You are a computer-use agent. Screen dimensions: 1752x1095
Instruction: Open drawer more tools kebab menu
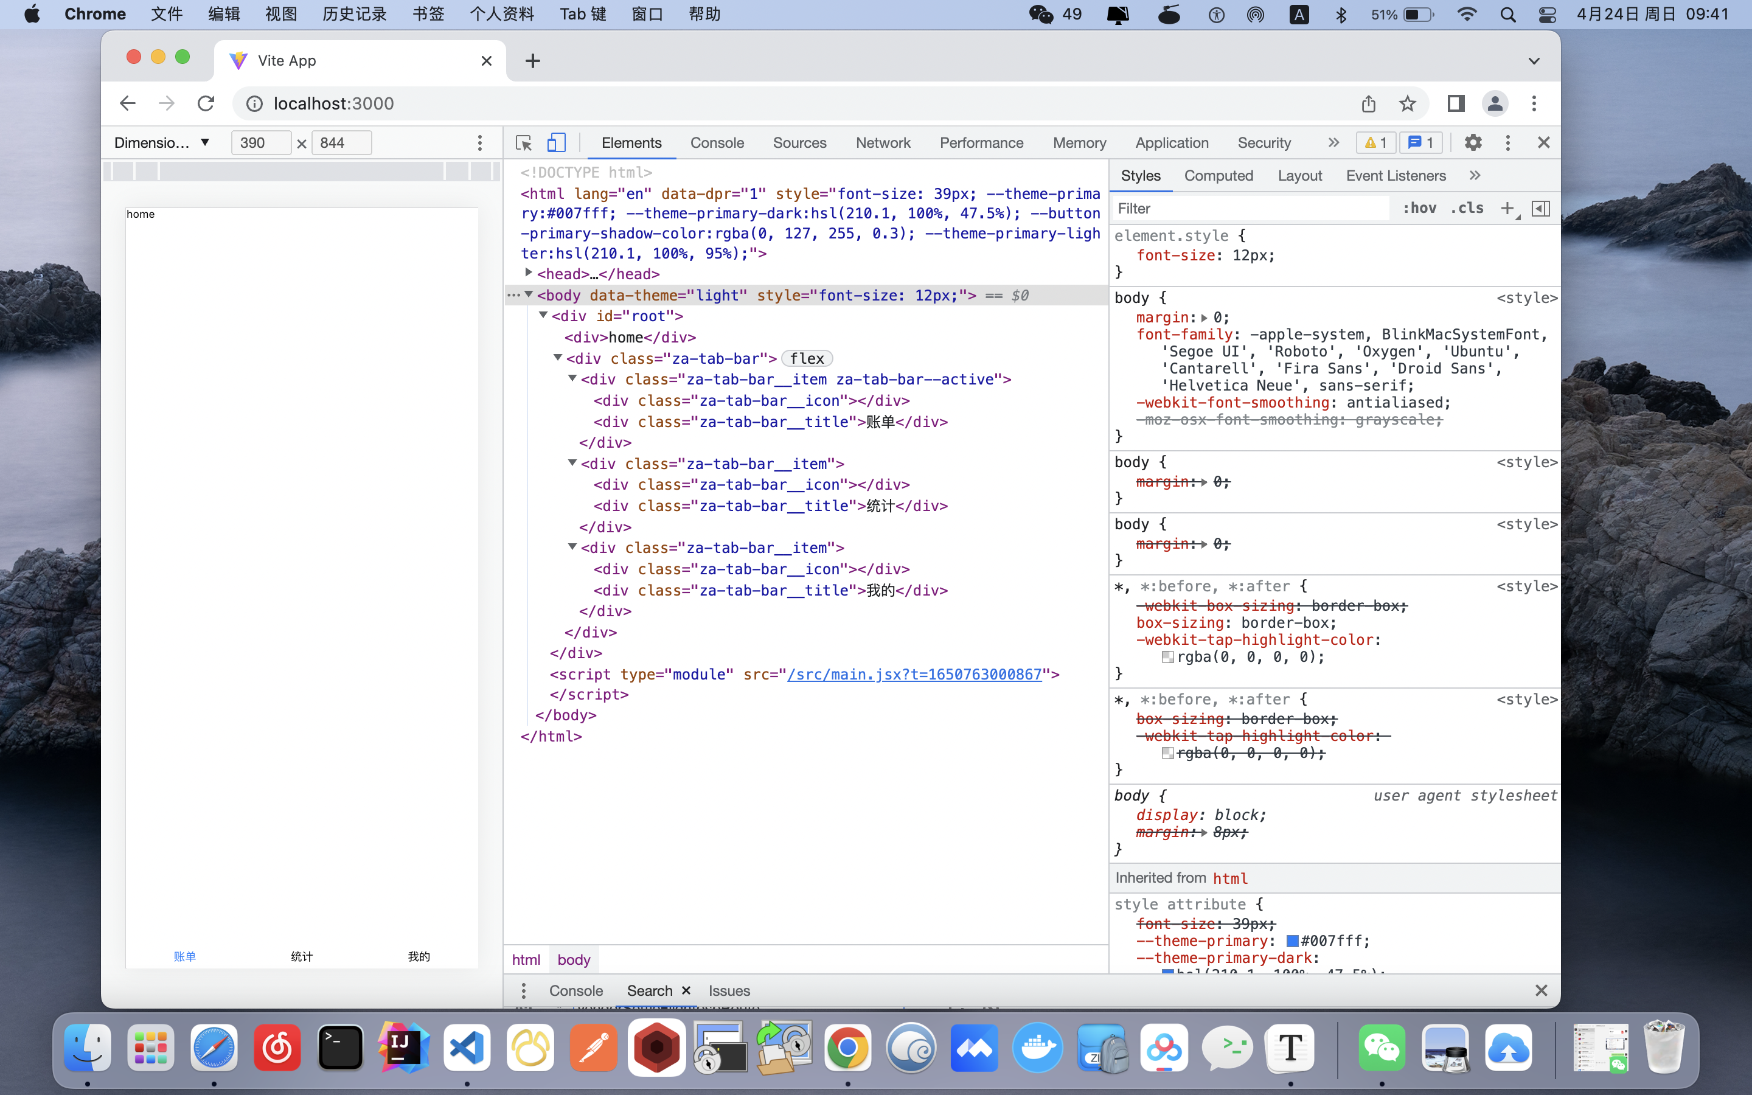pyautogui.click(x=523, y=990)
